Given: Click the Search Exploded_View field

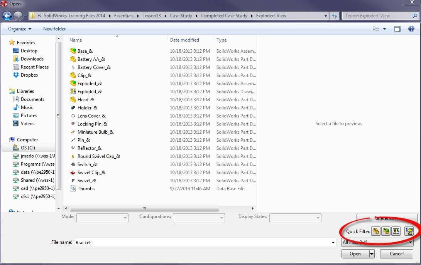Looking at the screenshot, I should click(376, 16).
